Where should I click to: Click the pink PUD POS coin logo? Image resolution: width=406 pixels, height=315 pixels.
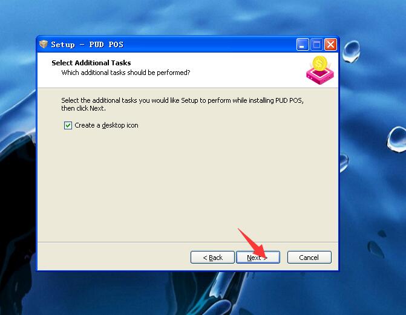coord(319,70)
